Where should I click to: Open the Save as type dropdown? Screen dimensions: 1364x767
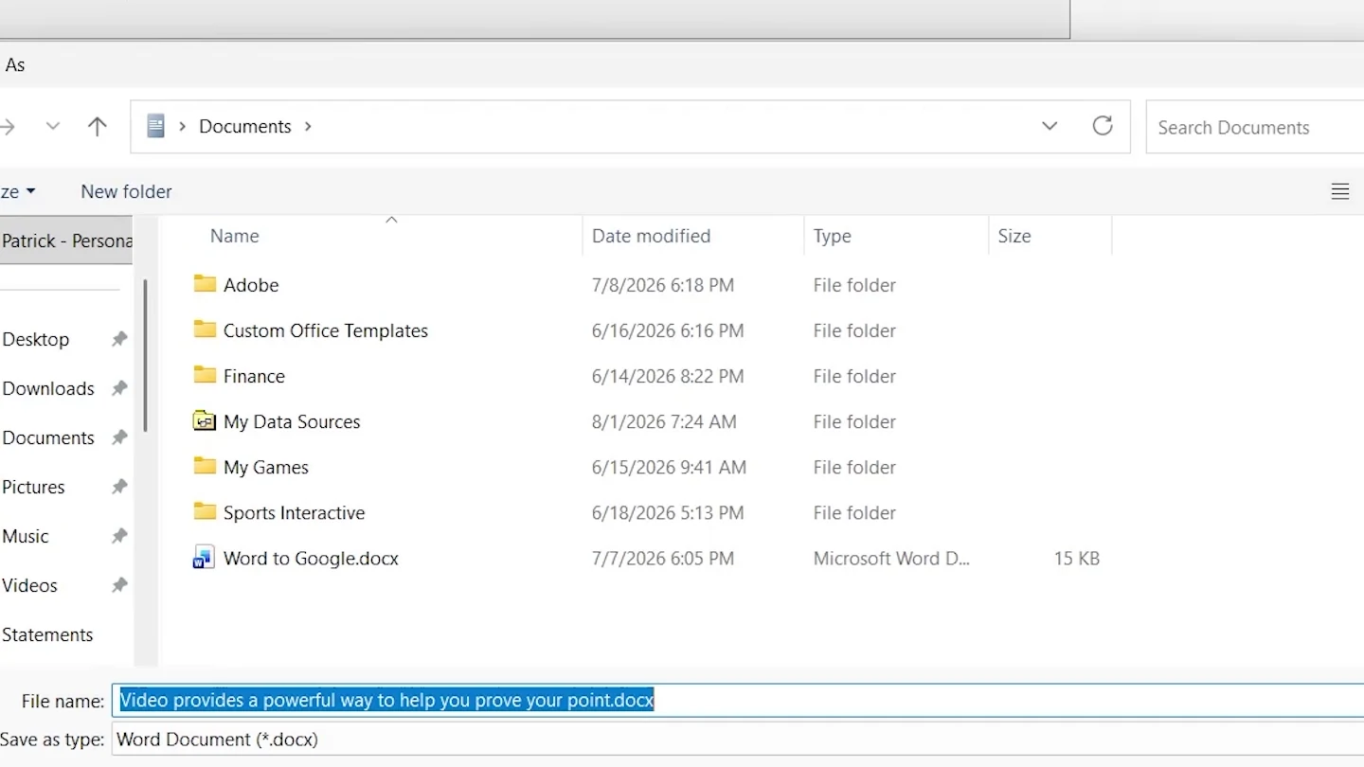(739, 740)
